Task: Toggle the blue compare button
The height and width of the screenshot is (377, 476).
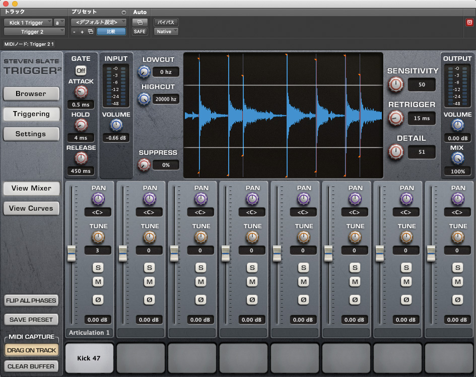Action: tap(111, 32)
